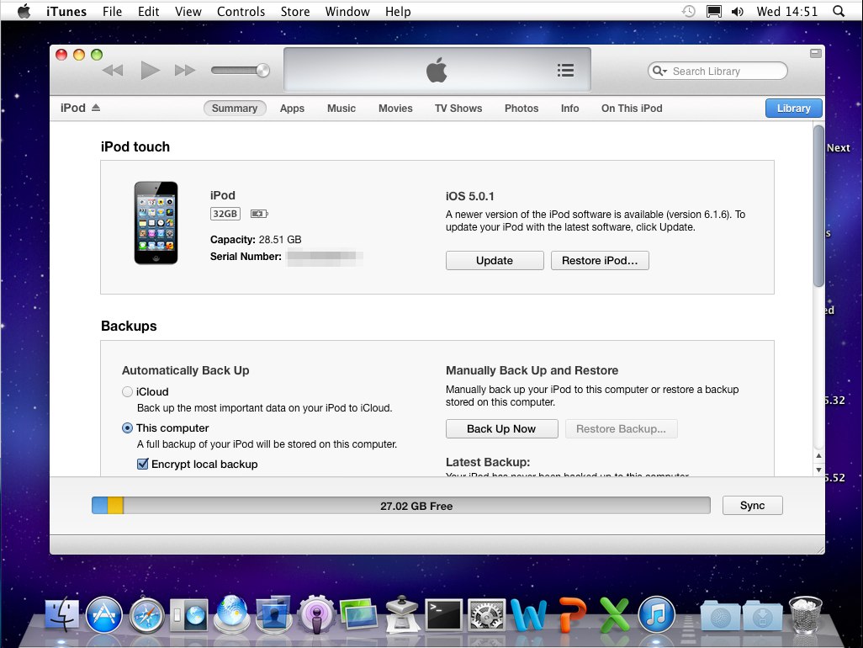Viewport: 863px width, 648px height.
Task: Open Podcast app icon in Dock
Action: pos(316,614)
